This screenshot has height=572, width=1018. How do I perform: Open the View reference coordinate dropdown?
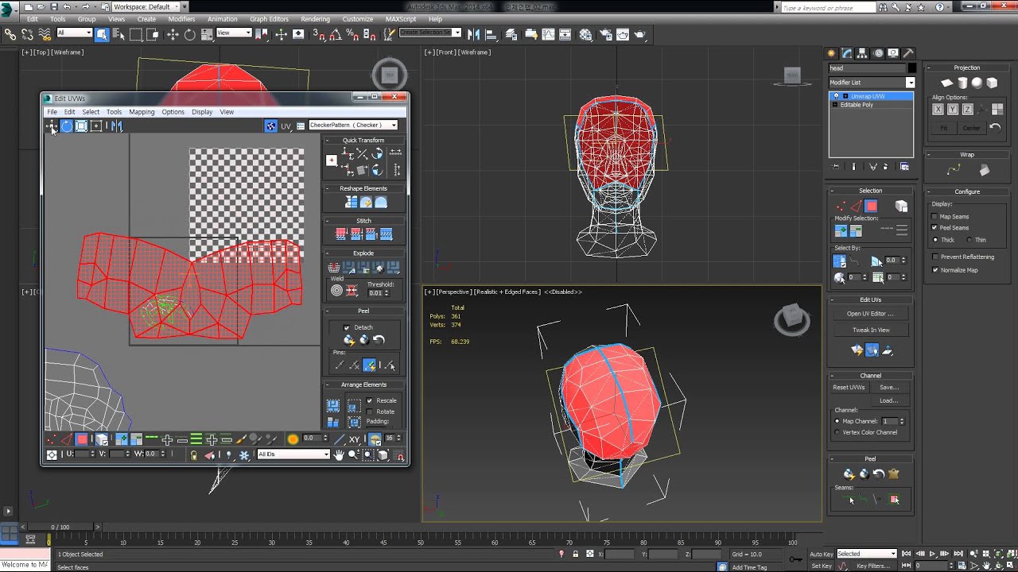click(x=234, y=33)
